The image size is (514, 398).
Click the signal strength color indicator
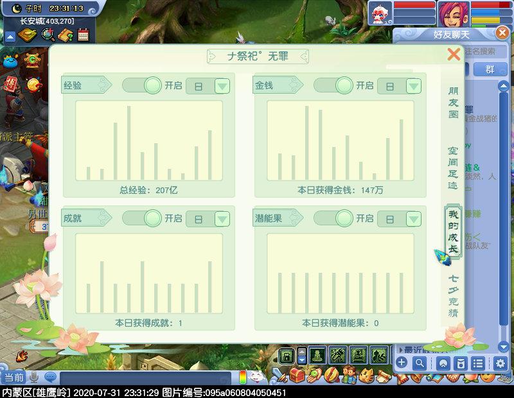[x=243, y=377]
